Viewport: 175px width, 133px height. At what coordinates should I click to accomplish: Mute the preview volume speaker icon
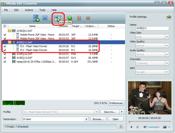point(145,127)
